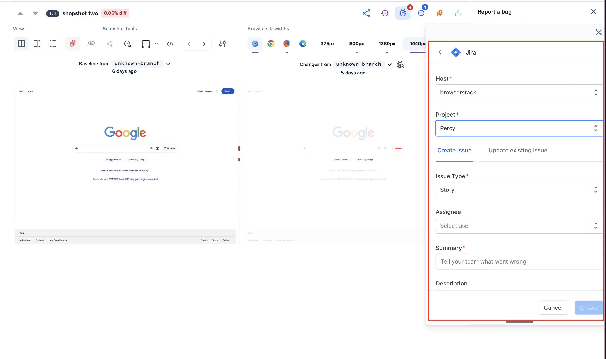Switch rendering to the Firefox browser

287,44
